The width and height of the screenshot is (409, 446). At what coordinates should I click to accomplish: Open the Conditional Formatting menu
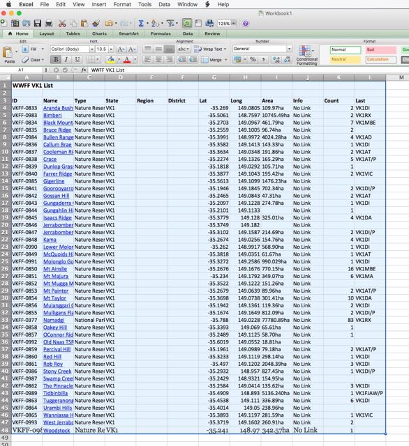point(306,56)
